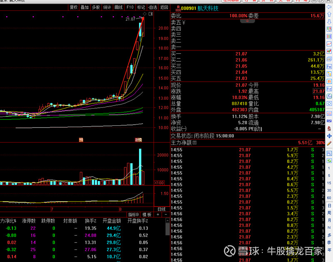This screenshot has width=333, height=262.
Task: Click the 标记 toolbar button
Action: pyautogui.click(x=141, y=7)
